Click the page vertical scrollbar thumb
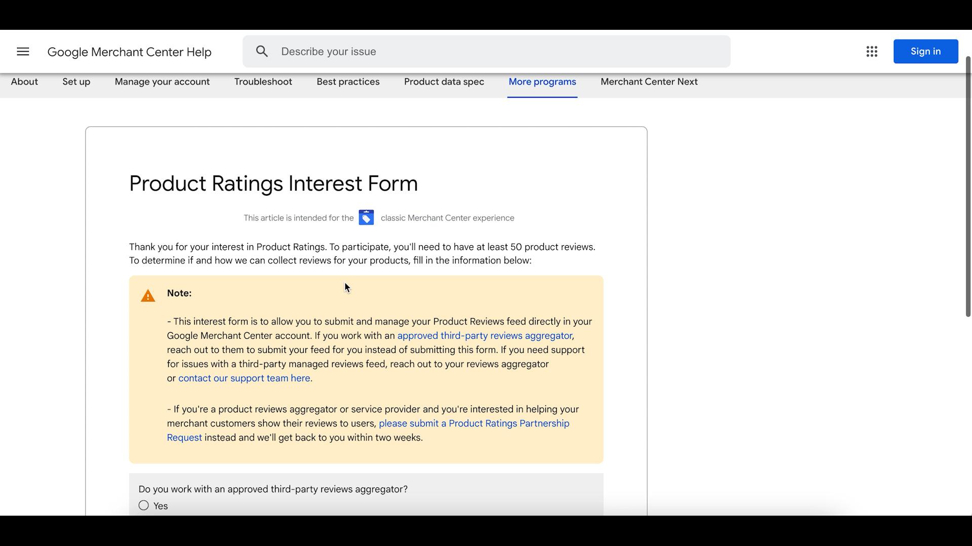Image resolution: width=972 pixels, height=546 pixels. [x=968, y=187]
